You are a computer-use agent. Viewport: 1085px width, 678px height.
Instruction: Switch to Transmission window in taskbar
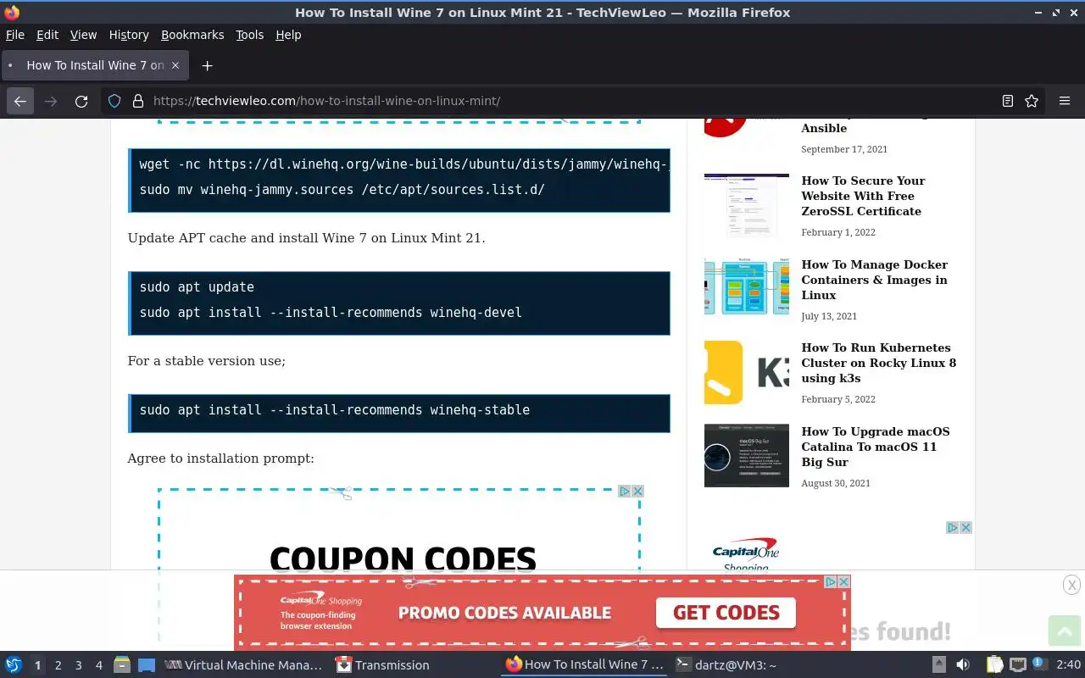point(383,665)
